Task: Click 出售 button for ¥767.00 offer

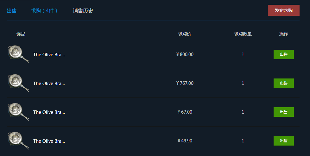Action: (x=283, y=83)
